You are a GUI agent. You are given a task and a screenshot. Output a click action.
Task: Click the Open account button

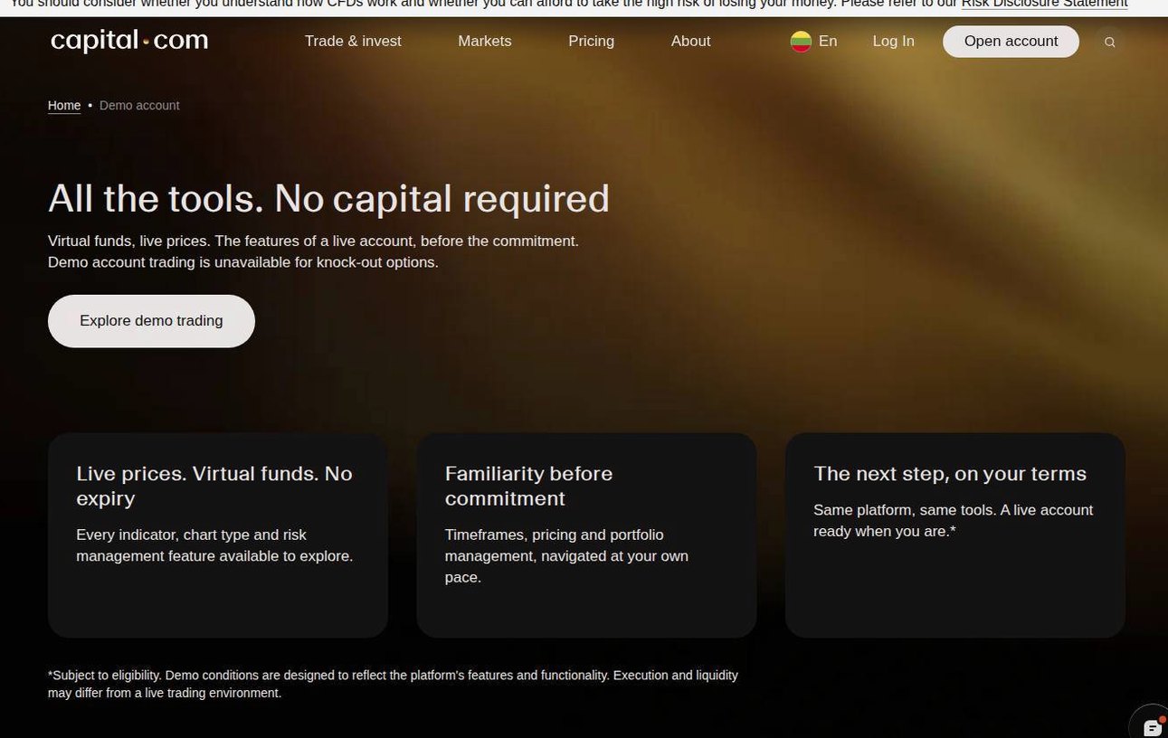click(1011, 42)
